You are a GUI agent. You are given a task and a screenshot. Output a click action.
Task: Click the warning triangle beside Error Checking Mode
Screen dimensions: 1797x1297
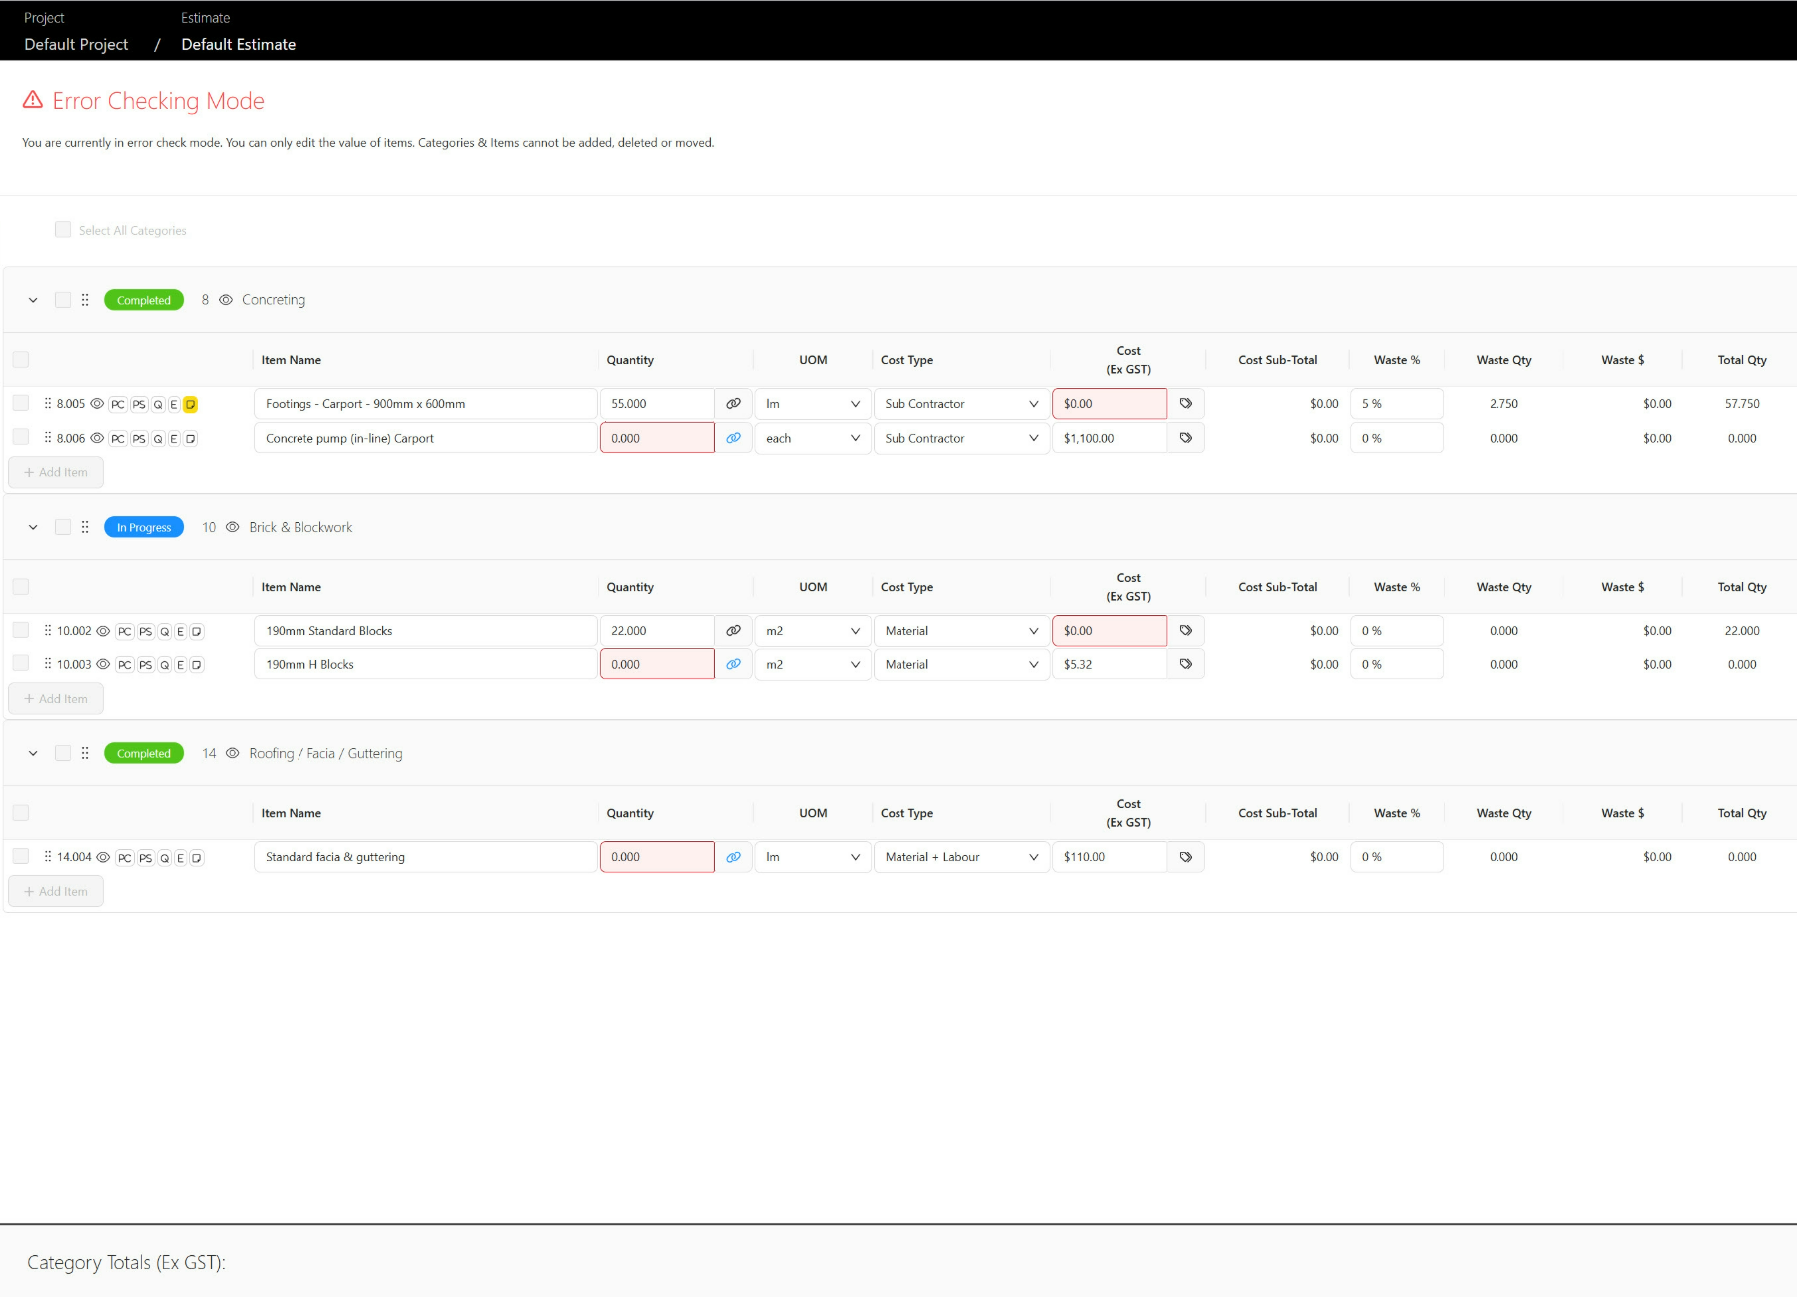pos(33,99)
